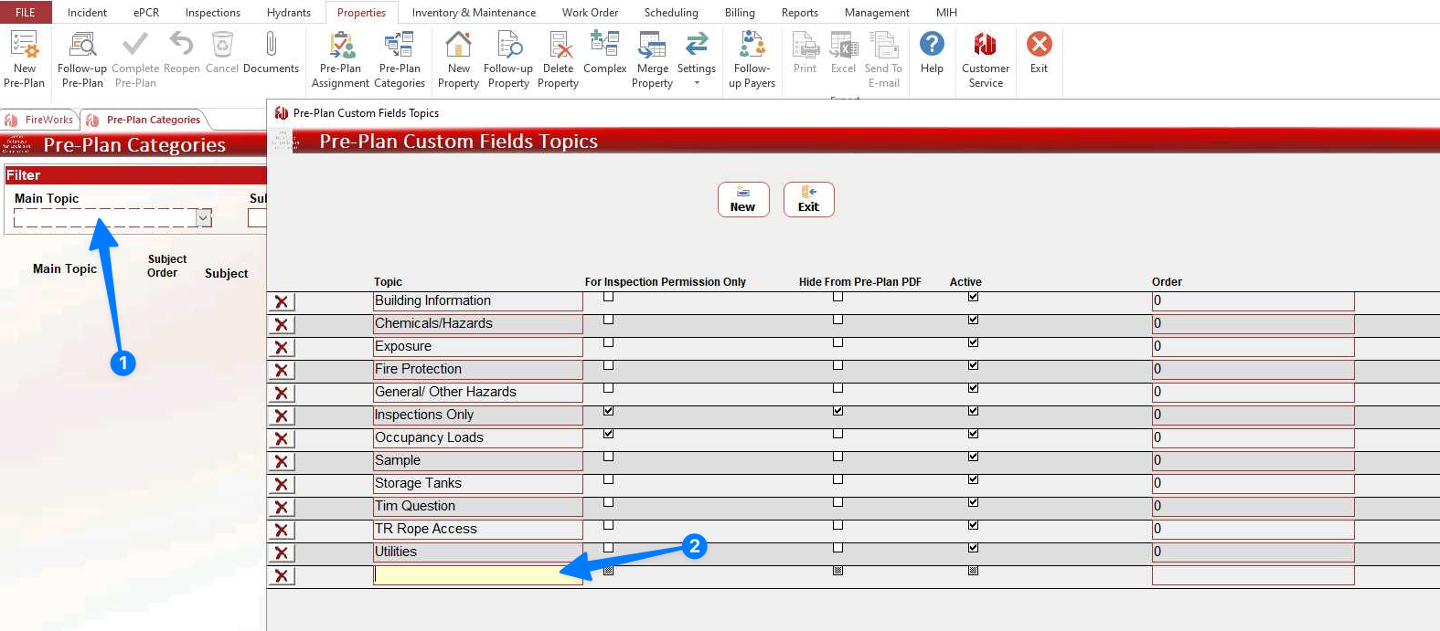Edit the Order value for Utilities

(x=1253, y=552)
